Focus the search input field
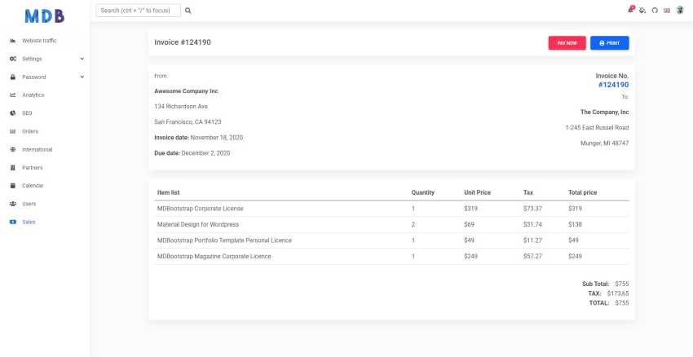The image size is (693, 357). point(139,10)
